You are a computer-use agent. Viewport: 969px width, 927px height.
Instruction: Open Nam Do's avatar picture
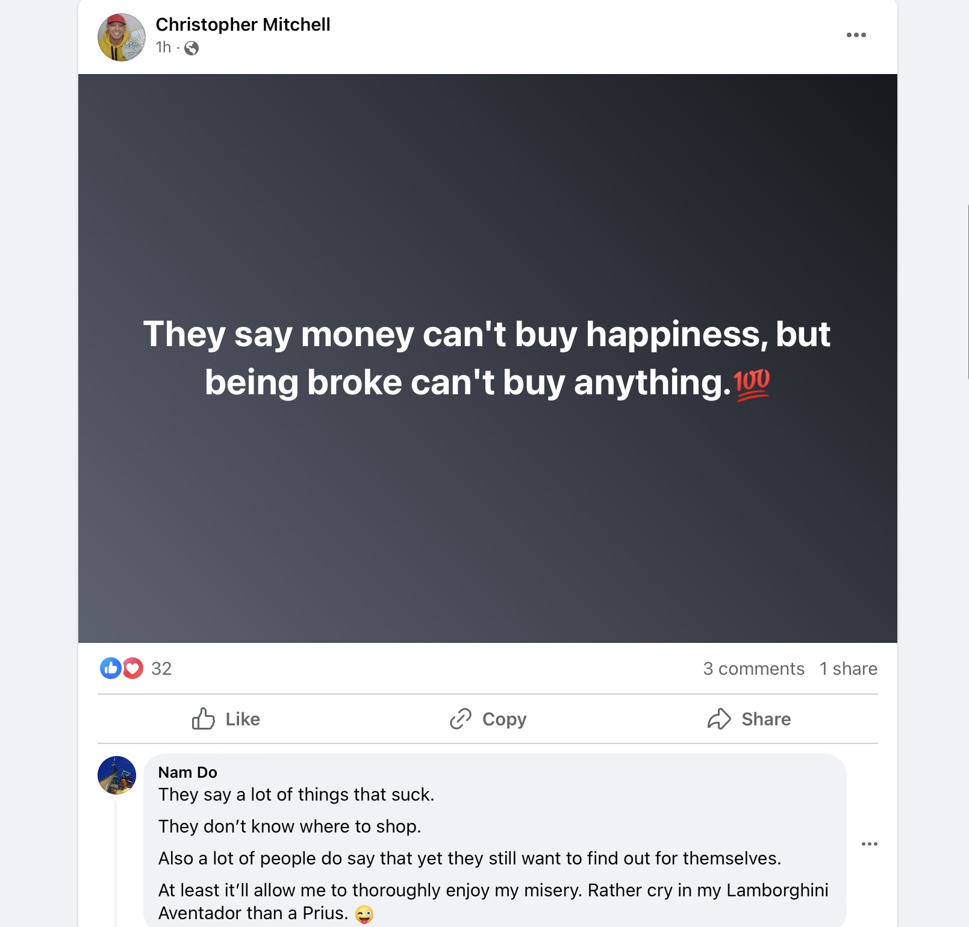coord(117,775)
